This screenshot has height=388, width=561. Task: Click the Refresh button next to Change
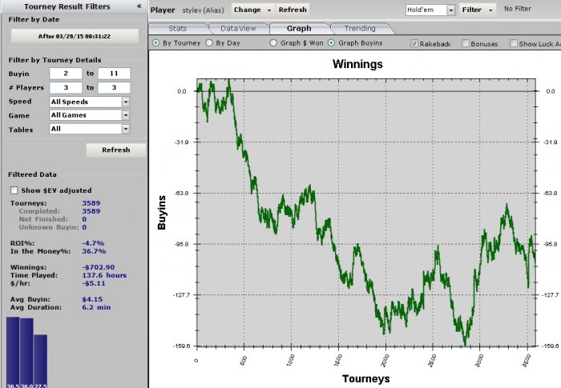click(293, 10)
